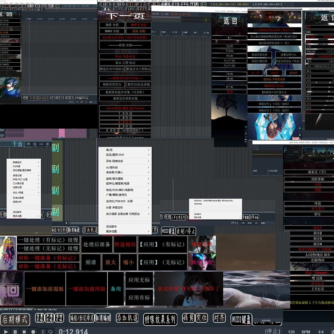
Task: Expand the 降噪系列 submenu
Action: click(x=24, y=162)
